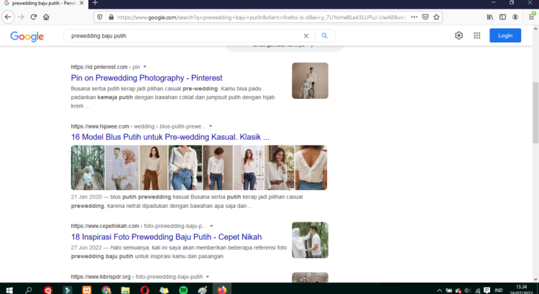The height and width of the screenshot is (294, 539).
Task: Open Google settings gear
Action: pyautogui.click(x=459, y=36)
